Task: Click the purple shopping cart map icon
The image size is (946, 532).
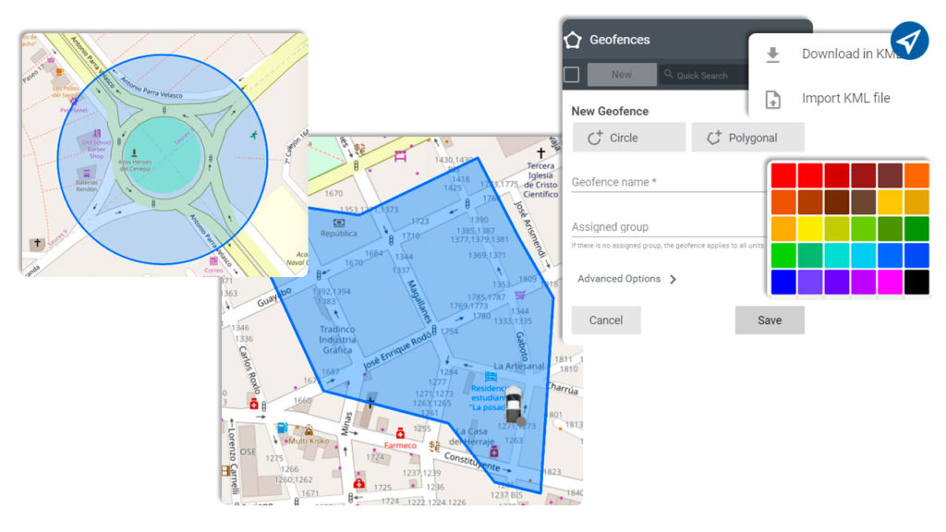Action: 519,295
